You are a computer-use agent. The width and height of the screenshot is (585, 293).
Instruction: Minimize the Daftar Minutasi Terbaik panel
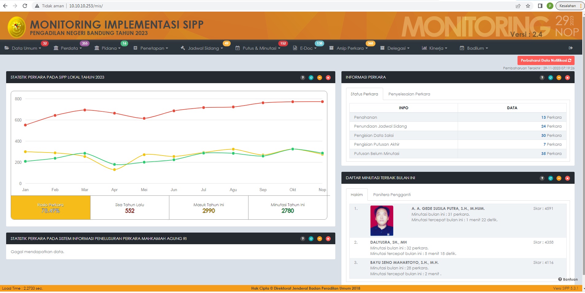(559, 178)
